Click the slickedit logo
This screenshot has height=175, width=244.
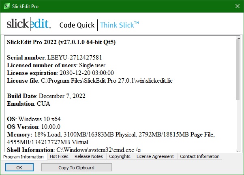tap(29, 24)
